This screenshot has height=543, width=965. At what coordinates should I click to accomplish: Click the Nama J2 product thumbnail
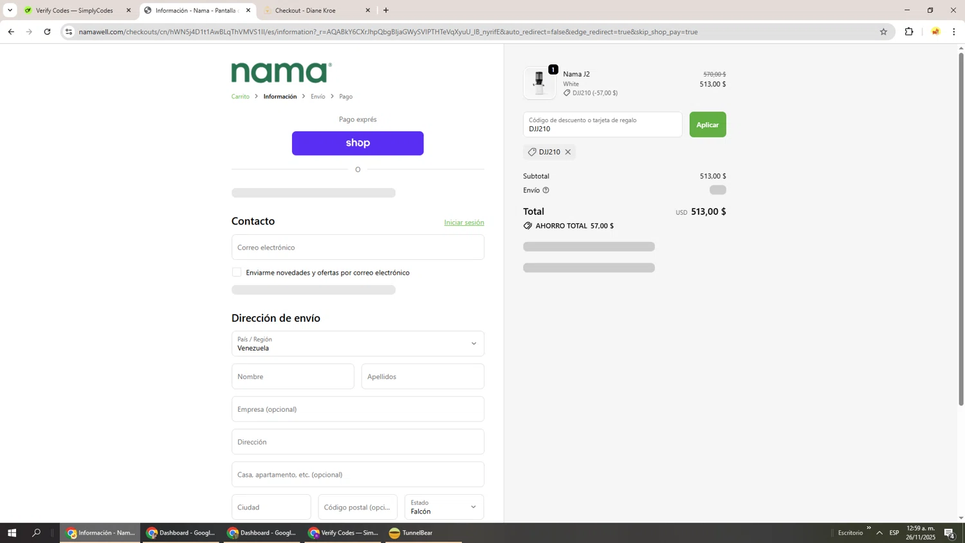[539, 83]
